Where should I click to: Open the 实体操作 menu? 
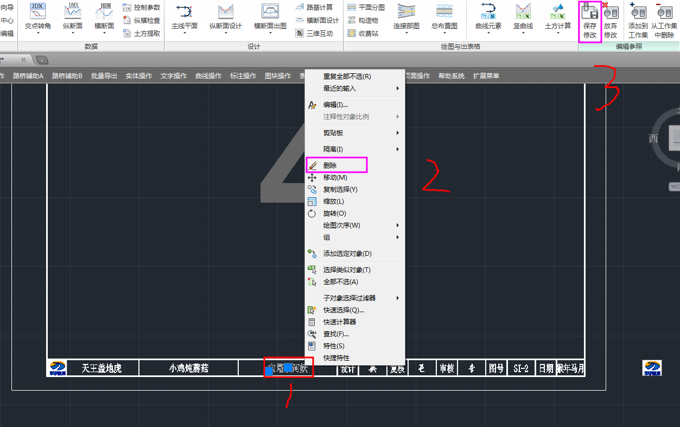coord(139,76)
